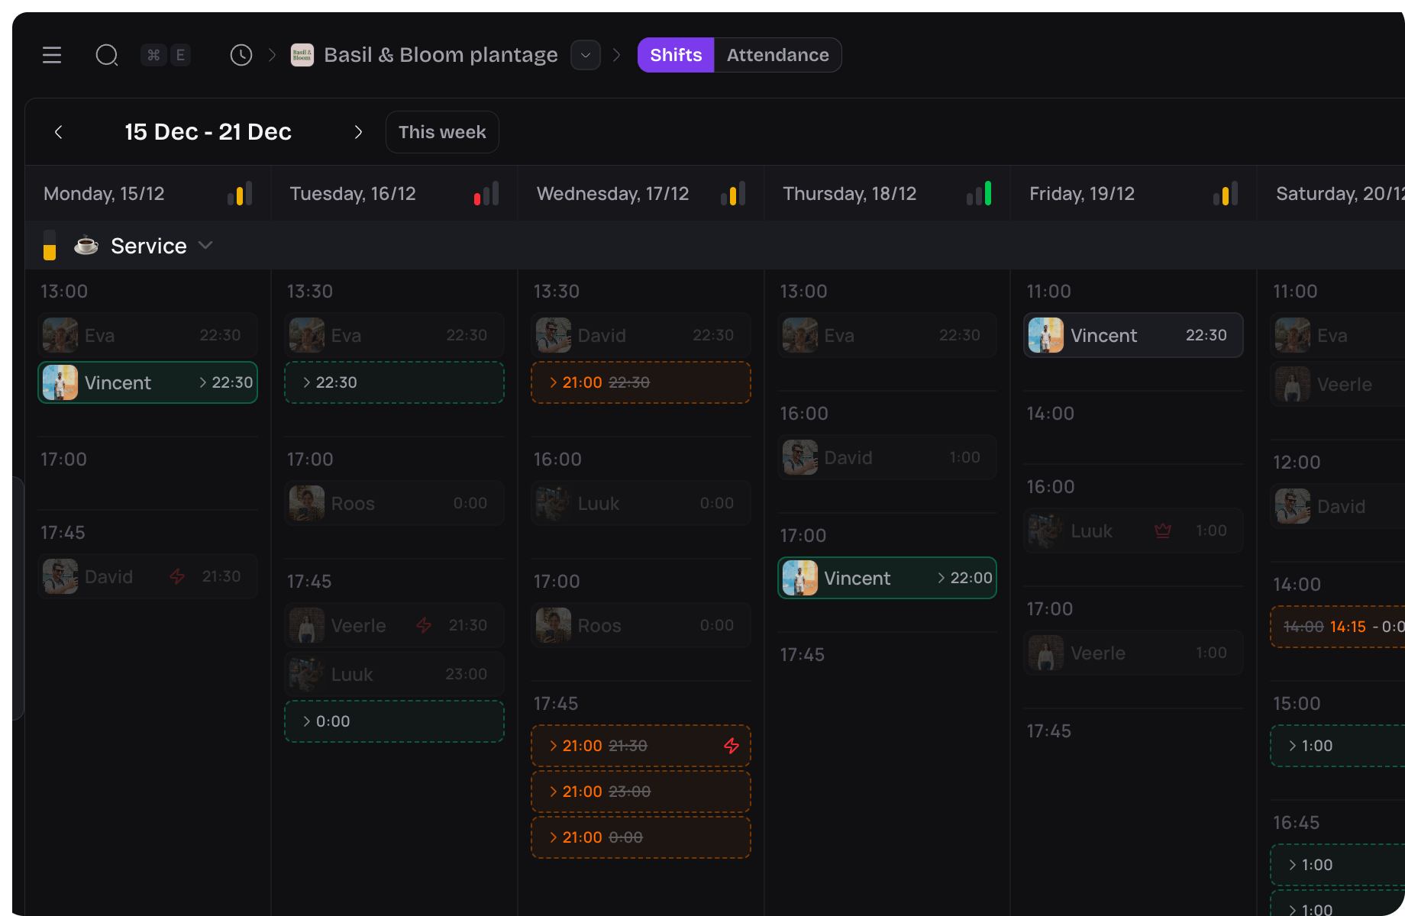Collapse the Service section
The height and width of the screenshot is (916, 1405).
point(205,246)
